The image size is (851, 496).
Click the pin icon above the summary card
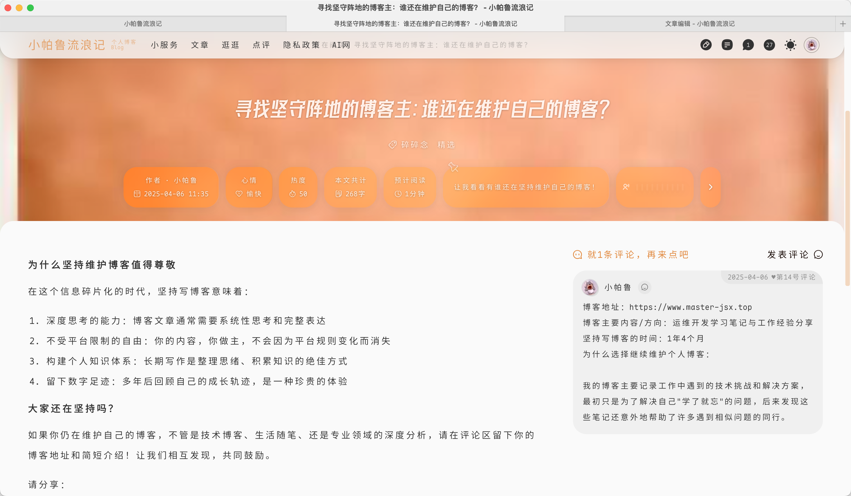(x=453, y=167)
